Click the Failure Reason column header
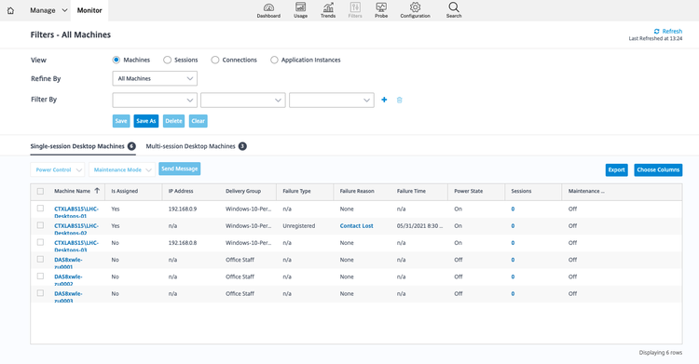The width and height of the screenshot is (699, 364). pyautogui.click(x=357, y=191)
